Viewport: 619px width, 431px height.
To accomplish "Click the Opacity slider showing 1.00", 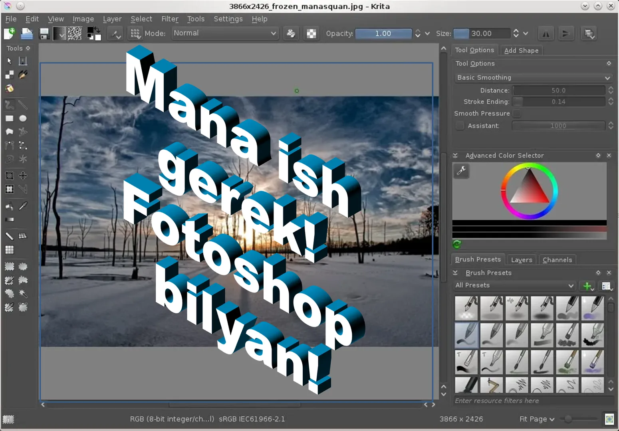I will (383, 34).
